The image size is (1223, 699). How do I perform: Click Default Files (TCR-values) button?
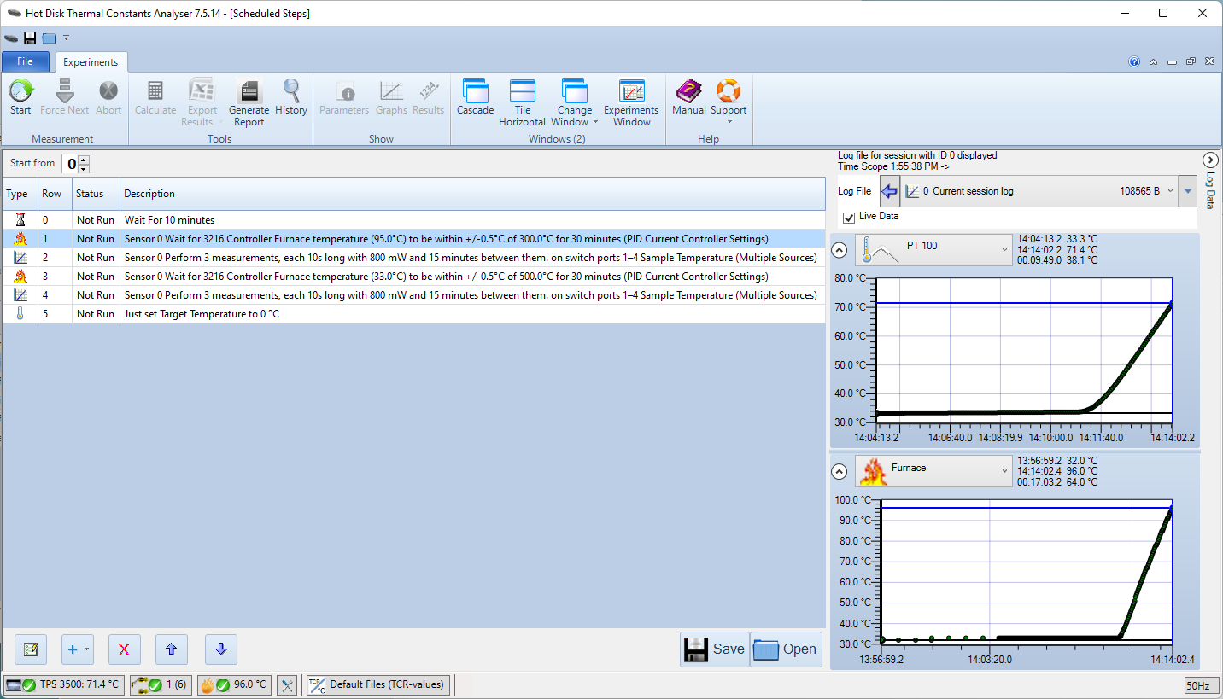click(377, 684)
